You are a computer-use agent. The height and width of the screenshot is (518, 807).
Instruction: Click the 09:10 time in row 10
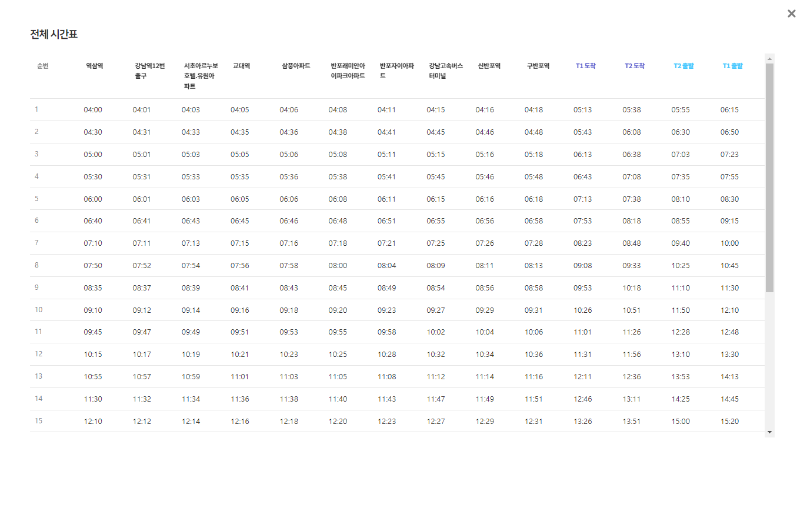93,310
